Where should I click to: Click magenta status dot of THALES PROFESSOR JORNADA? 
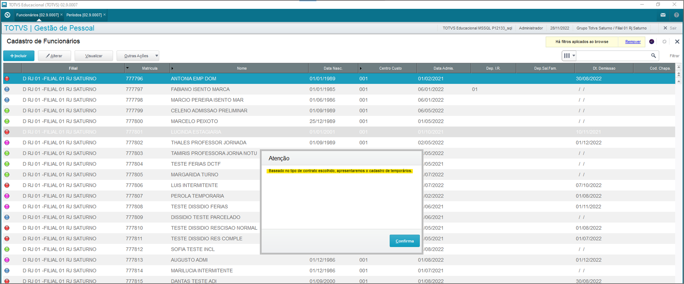[x=7, y=143]
